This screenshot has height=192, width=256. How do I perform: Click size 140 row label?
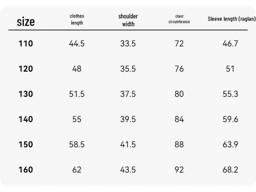click(26, 119)
